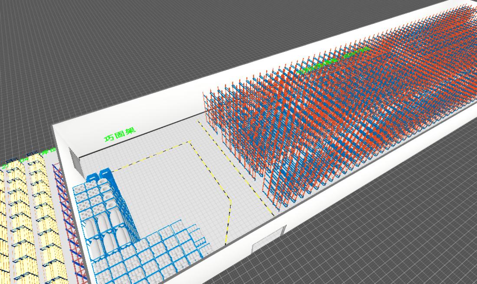Select the nearest orange-blue rack column
This screenshot has height=284, width=477.
tap(278, 182)
